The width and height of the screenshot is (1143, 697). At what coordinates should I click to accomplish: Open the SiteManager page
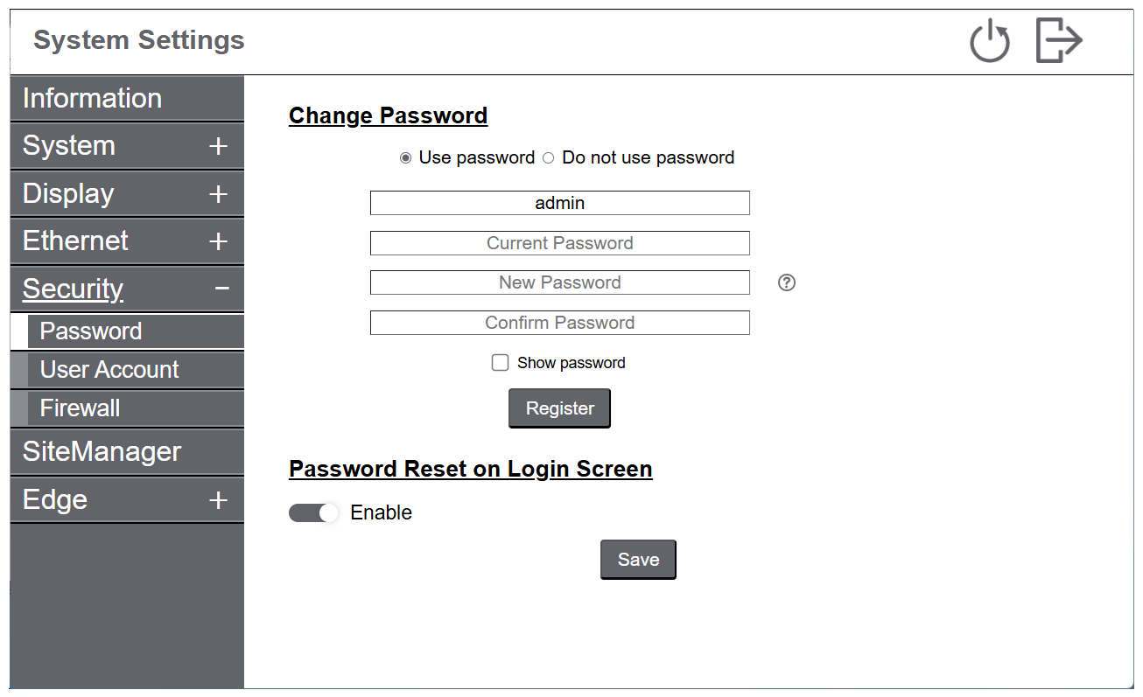click(102, 452)
